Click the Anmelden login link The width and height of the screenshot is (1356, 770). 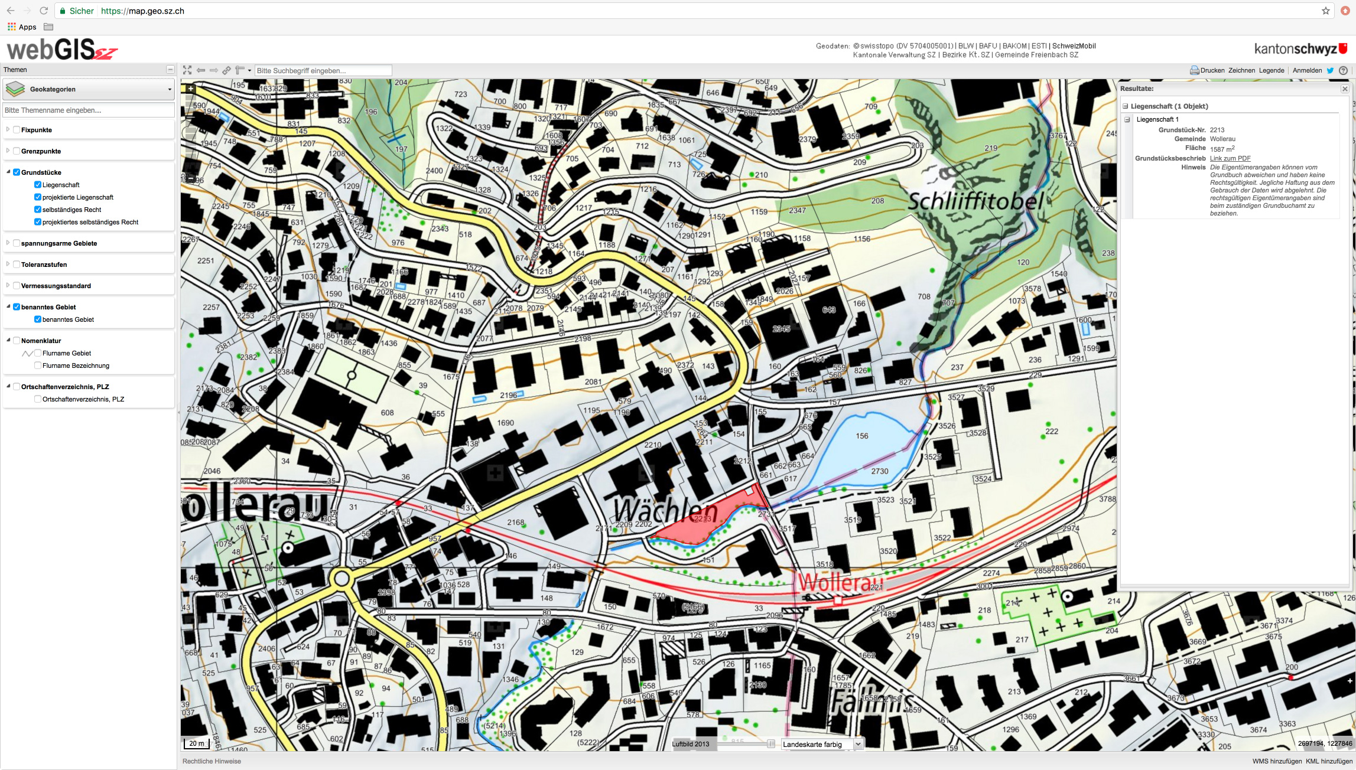pyautogui.click(x=1307, y=70)
